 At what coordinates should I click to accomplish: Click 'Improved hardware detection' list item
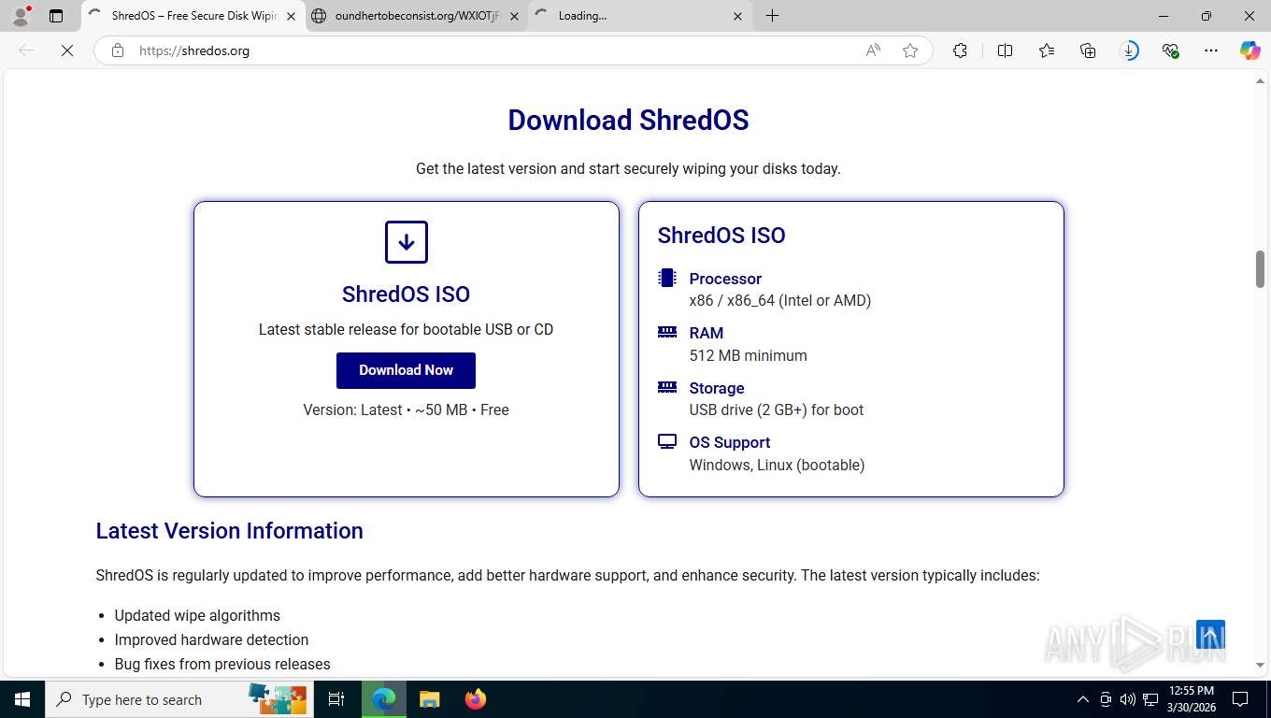tap(211, 639)
